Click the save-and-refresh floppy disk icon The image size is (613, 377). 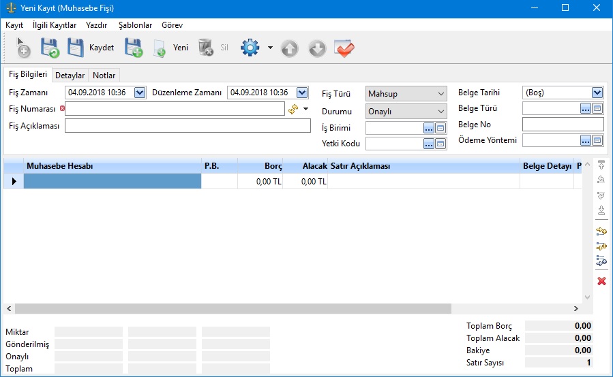(50, 48)
